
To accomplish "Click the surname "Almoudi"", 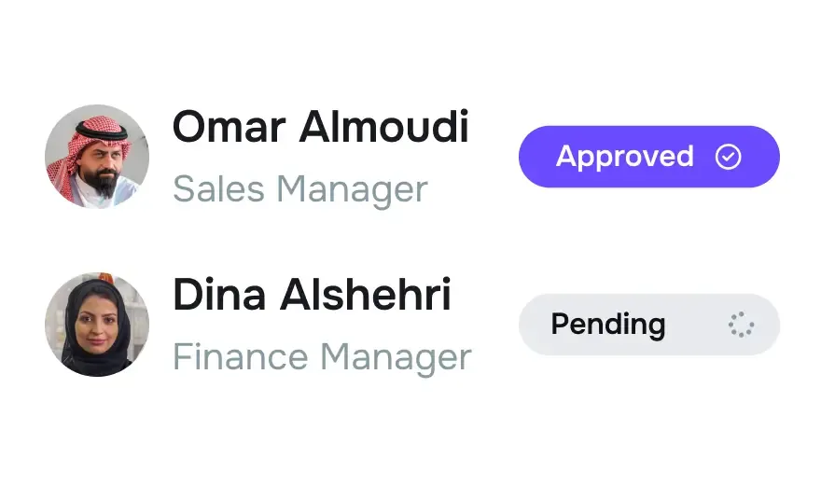I will click(x=383, y=127).
